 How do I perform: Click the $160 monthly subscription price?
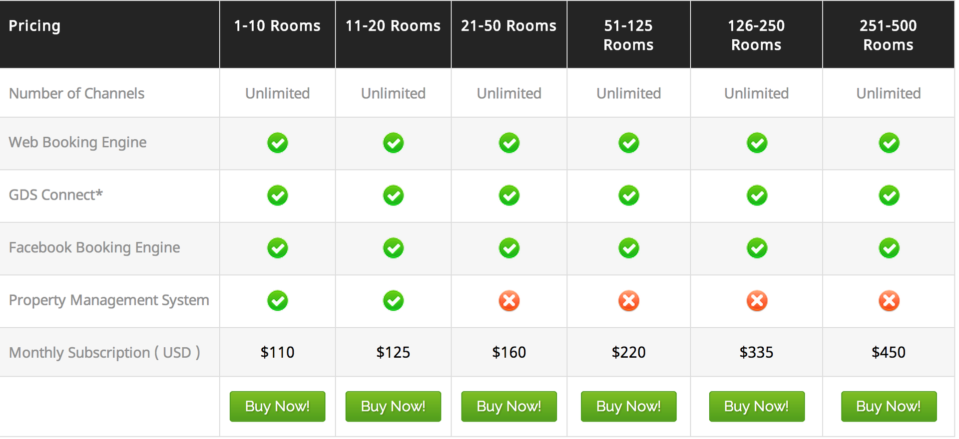click(509, 352)
